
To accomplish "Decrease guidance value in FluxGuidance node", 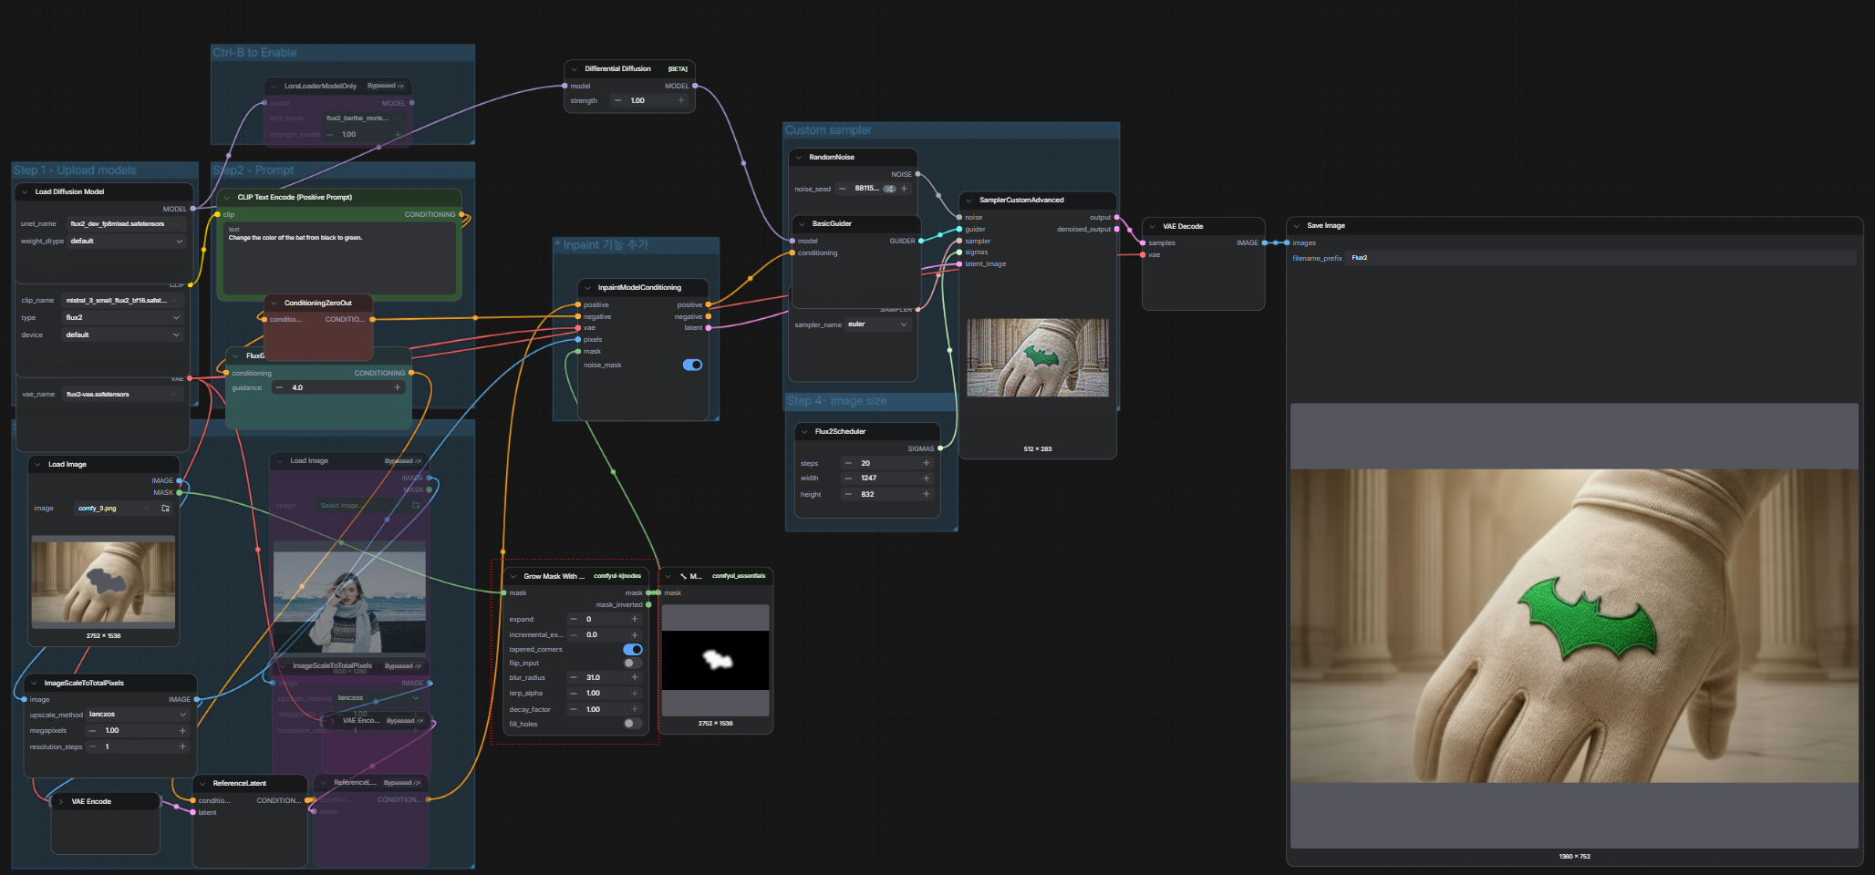I will (279, 387).
